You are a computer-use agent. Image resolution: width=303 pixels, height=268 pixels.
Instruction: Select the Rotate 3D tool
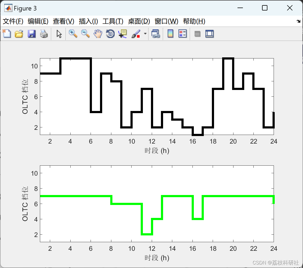tap(110, 34)
